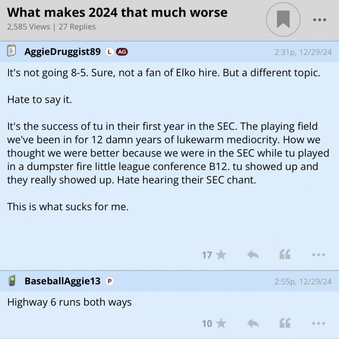Click the thread title 'What makes 2024 that much worse'

click(x=117, y=12)
